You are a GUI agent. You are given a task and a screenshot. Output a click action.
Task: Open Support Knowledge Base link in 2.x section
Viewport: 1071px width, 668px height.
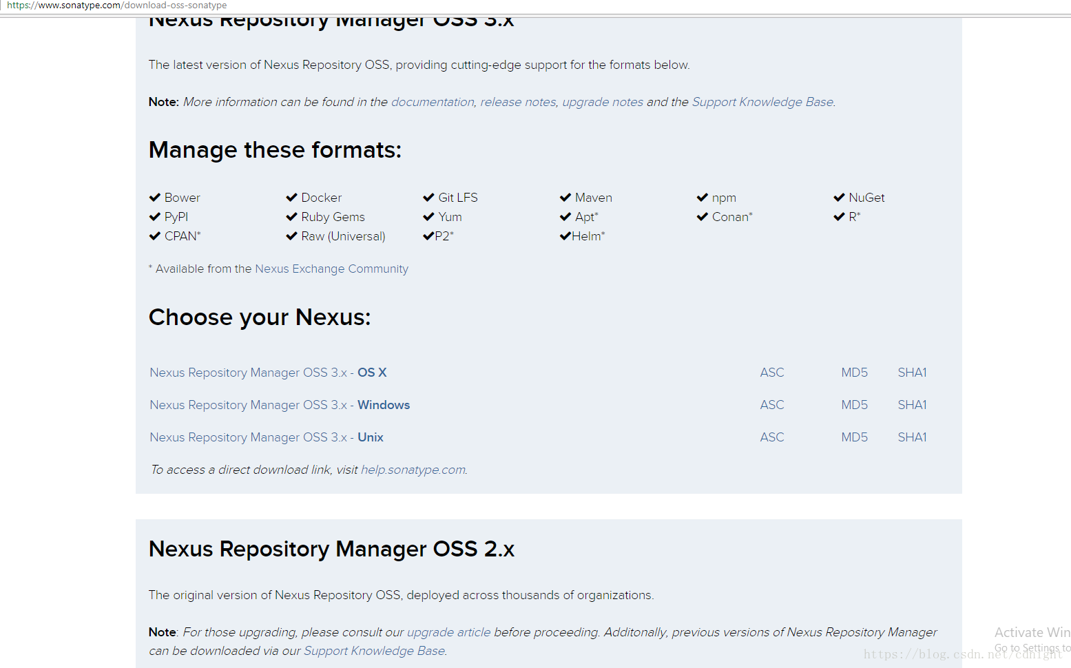pos(375,651)
